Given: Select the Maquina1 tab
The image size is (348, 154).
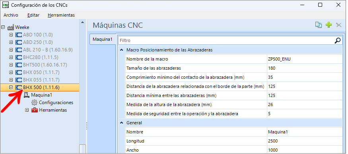Looking at the screenshot, I should (103, 39).
